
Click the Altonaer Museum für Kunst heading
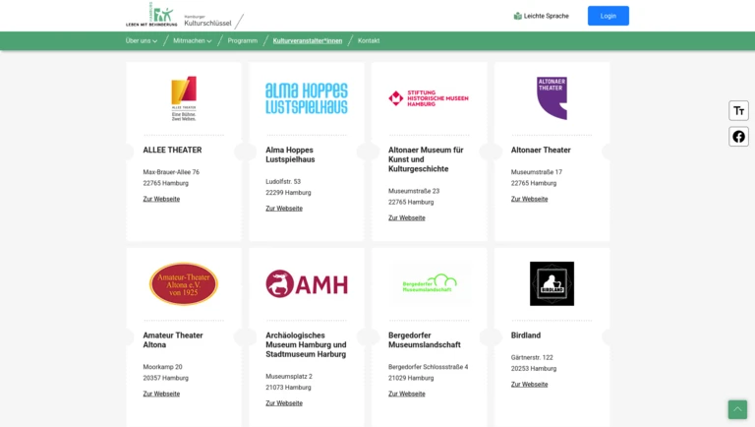click(x=426, y=159)
